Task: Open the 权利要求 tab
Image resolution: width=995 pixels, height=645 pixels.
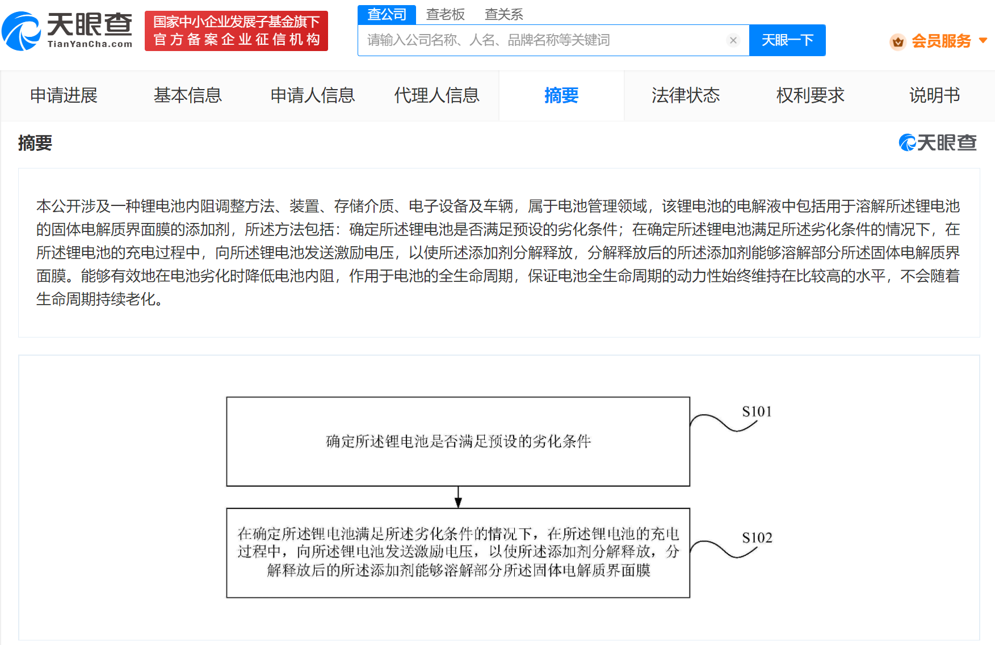Action: [810, 95]
